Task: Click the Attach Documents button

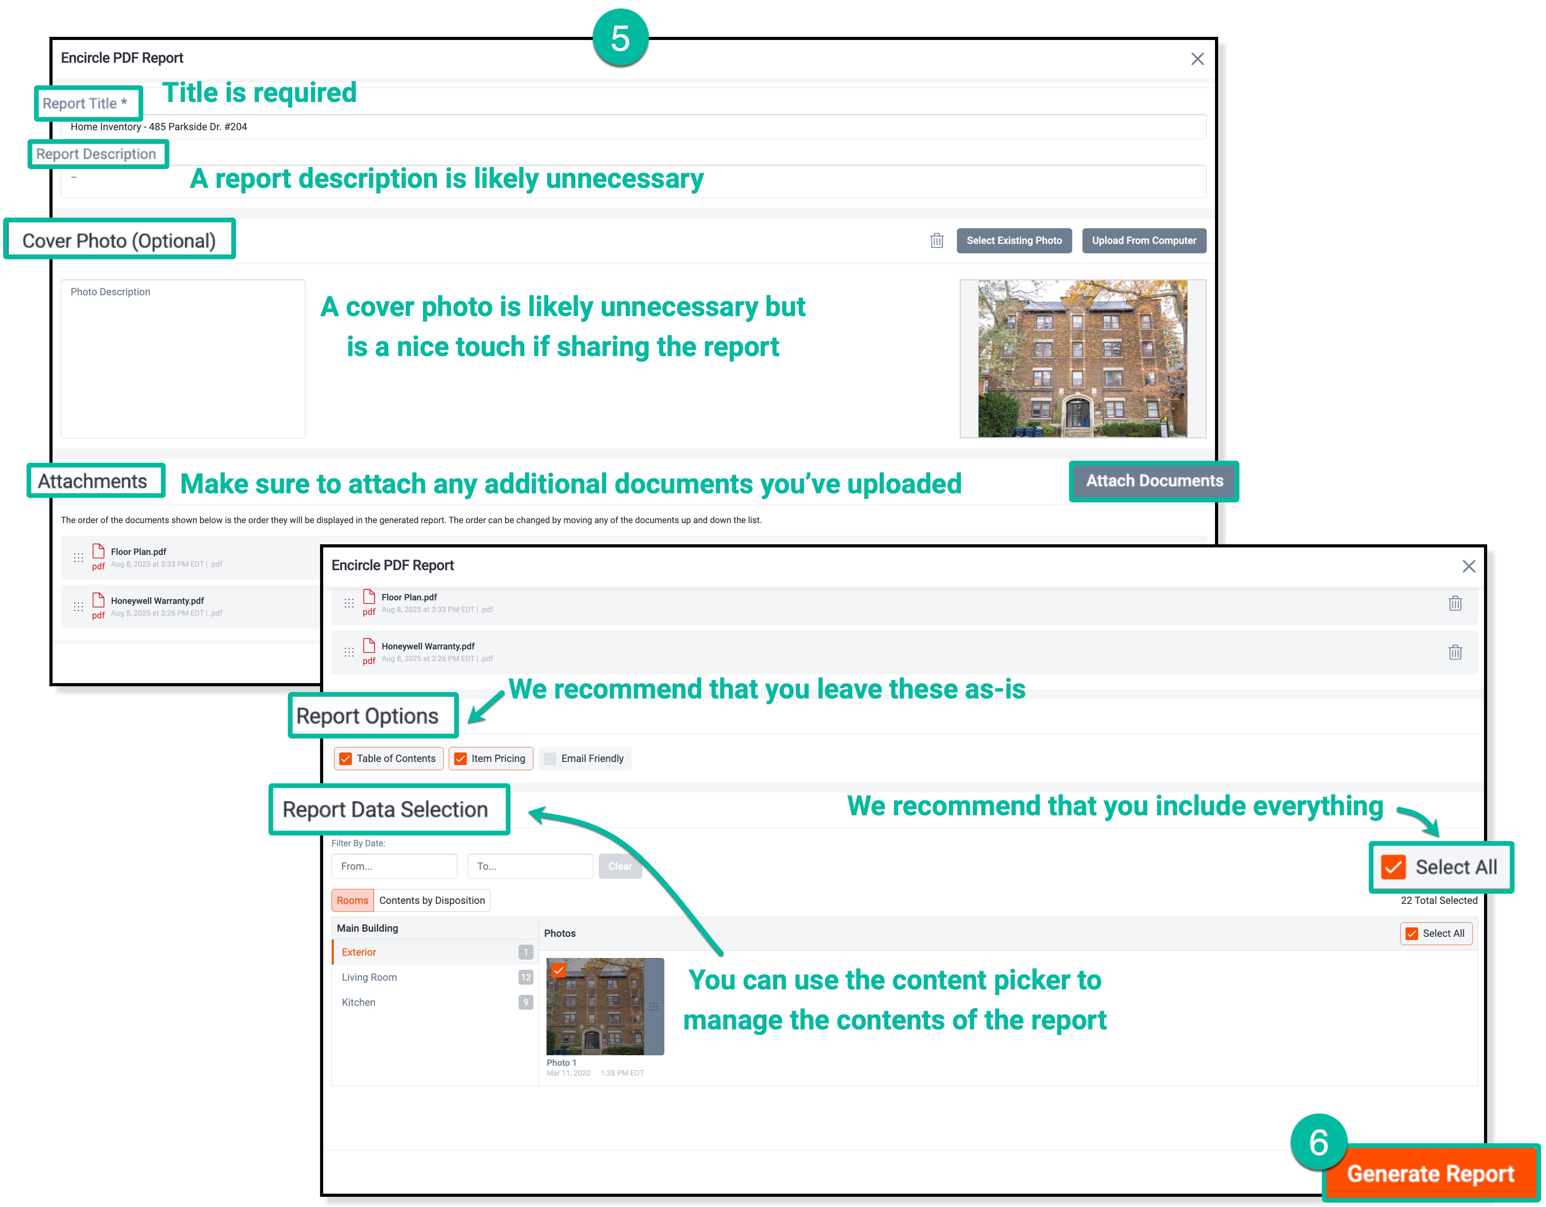Action: [x=1154, y=481]
